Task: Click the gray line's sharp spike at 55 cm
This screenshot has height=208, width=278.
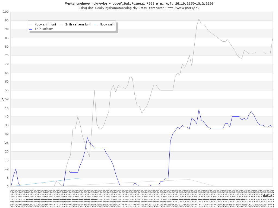Action: (94, 90)
